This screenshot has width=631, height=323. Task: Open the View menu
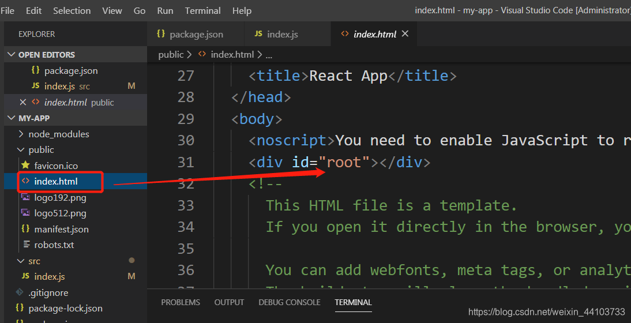pos(112,11)
